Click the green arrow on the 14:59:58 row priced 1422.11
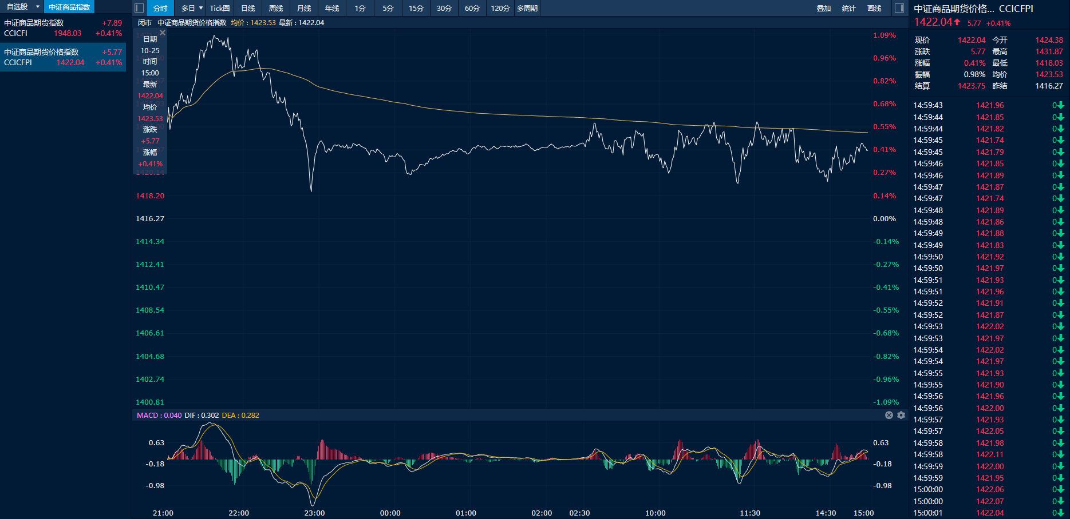This screenshot has width=1070, height=519. 1060,454
